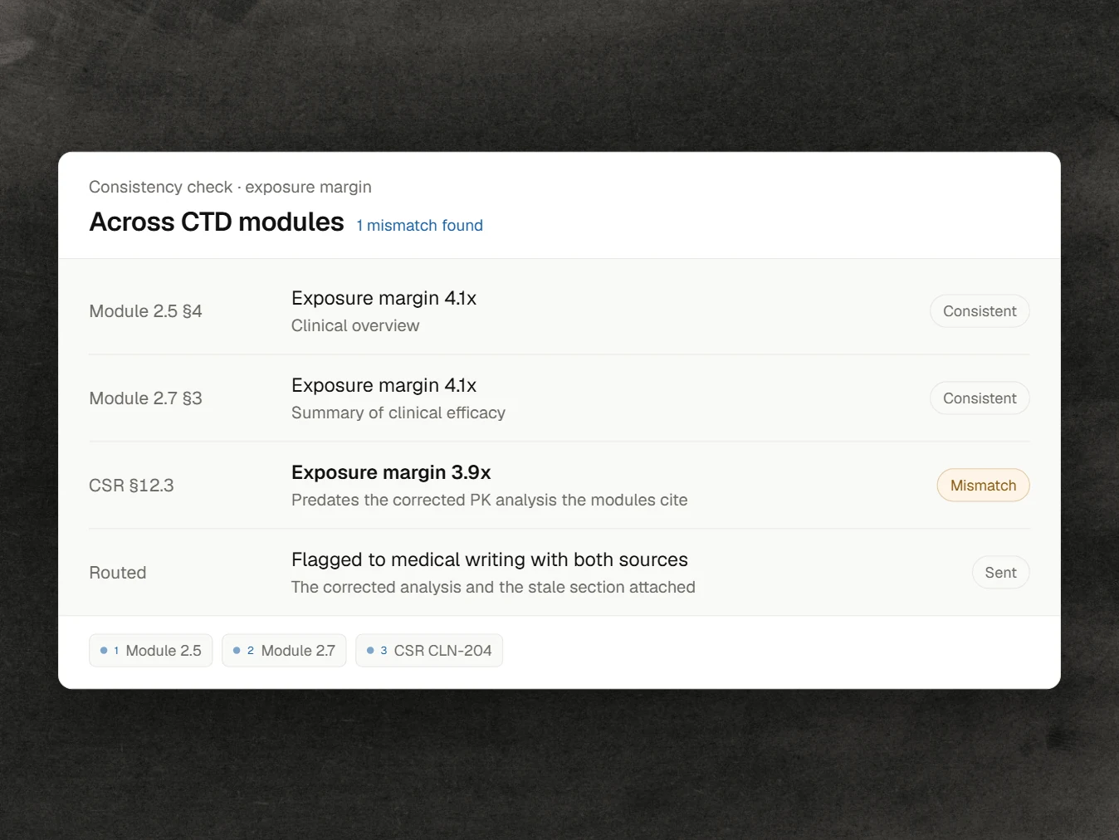Click the Consistent badge for Module 2.5 §4
The width and height of the screenshot is (1119, 840).
[980, 311]
